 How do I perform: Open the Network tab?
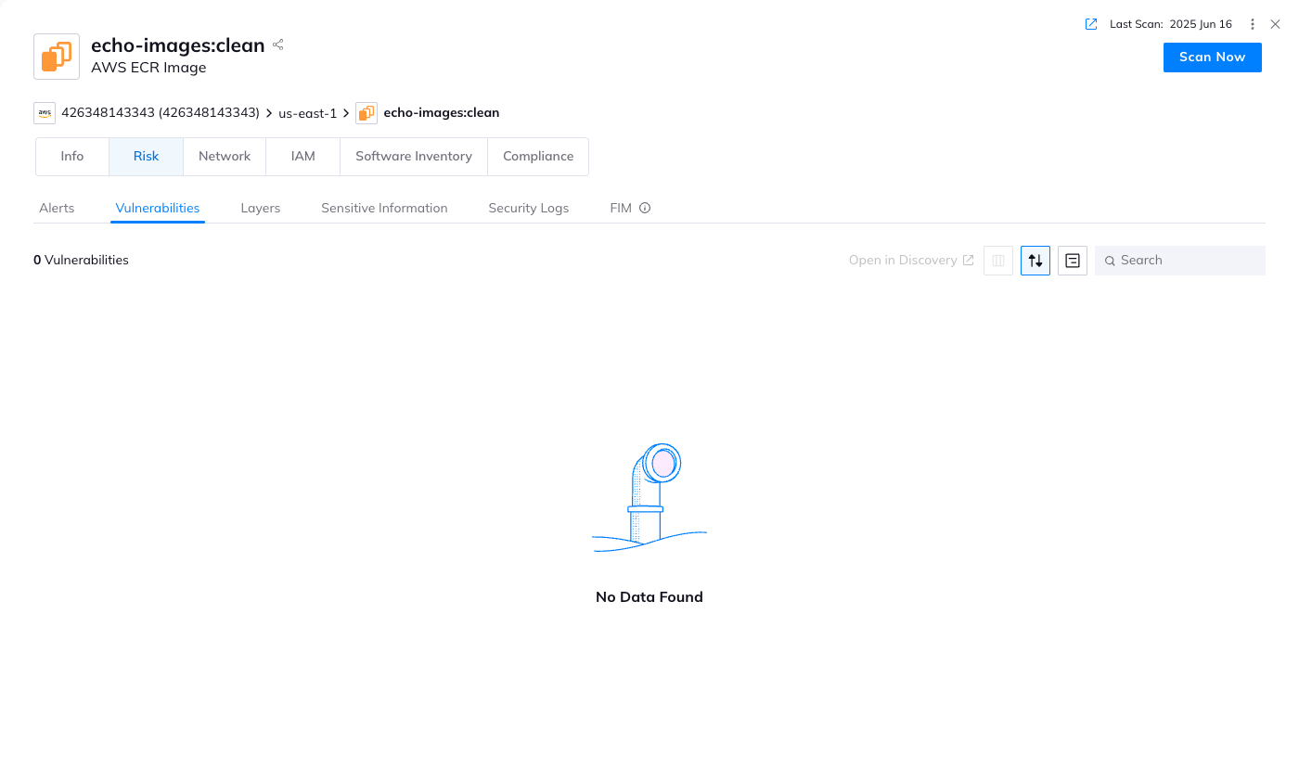[225, 157]
